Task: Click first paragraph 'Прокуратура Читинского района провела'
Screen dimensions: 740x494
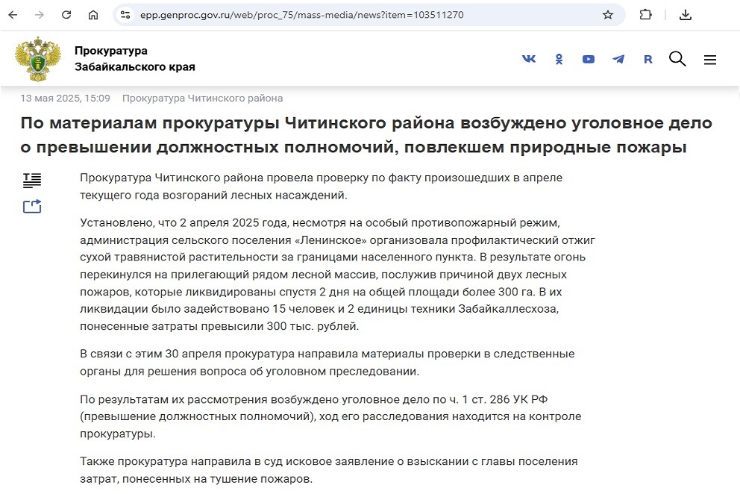Action: point(321,186)
